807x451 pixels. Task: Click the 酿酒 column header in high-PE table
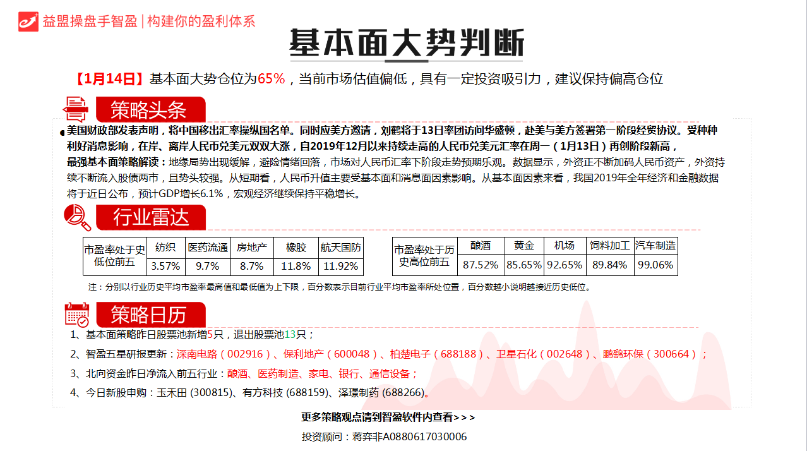pos(481,246)
